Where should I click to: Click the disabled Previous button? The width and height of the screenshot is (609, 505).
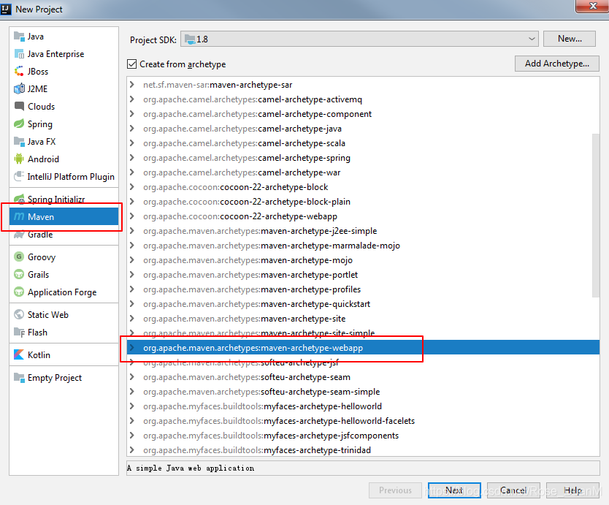pyautogui.click(x=395, y=490)
